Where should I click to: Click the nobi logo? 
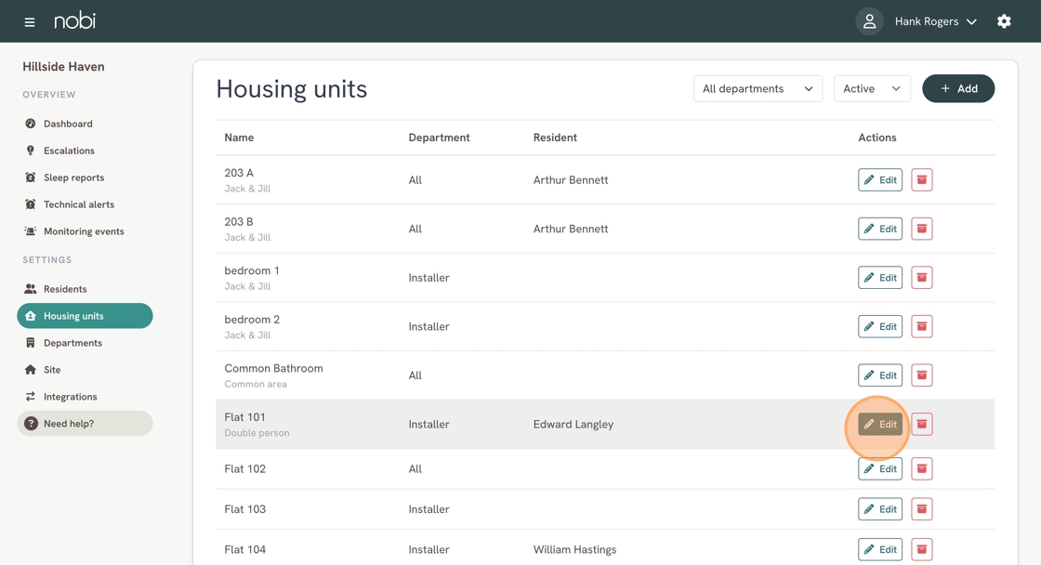pyautogui.click(x=74, y=20)
